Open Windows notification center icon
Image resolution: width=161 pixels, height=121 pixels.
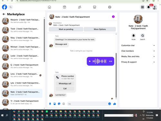click(157, 115)
